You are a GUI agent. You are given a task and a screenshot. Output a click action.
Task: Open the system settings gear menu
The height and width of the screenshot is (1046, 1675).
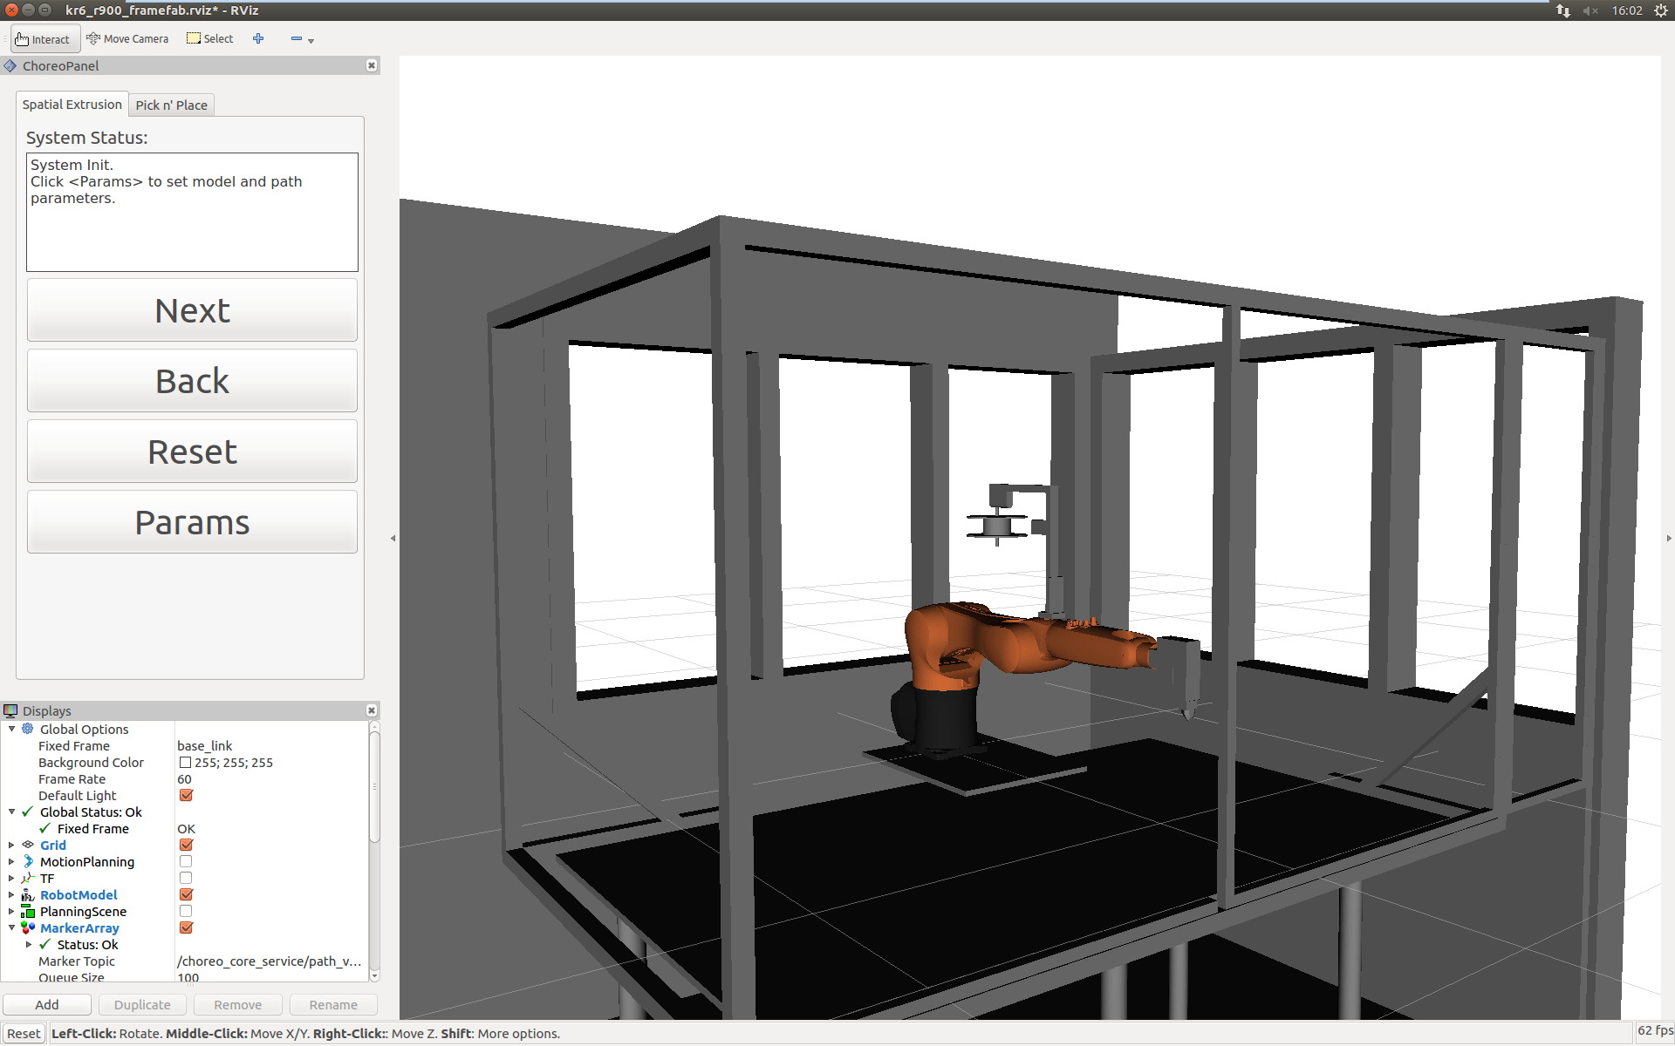click(1661, 10)
